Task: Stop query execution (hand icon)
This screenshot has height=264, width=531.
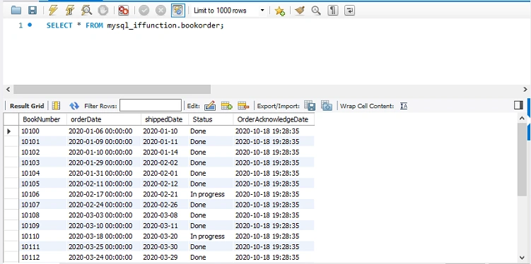Action: [103, 11]
